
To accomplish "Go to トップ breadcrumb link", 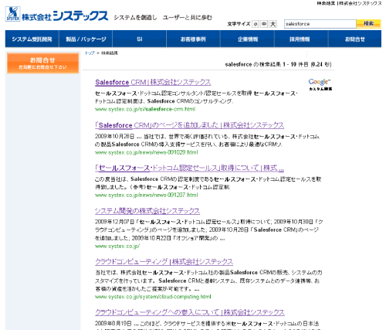I will (x=90, y=53).
